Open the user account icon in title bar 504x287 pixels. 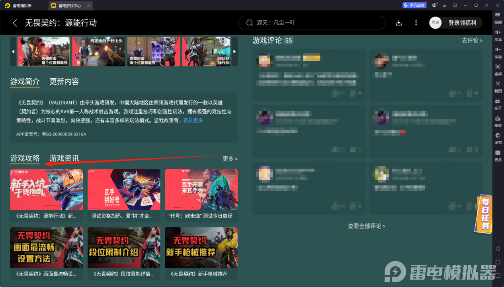(x=434, y=5)
